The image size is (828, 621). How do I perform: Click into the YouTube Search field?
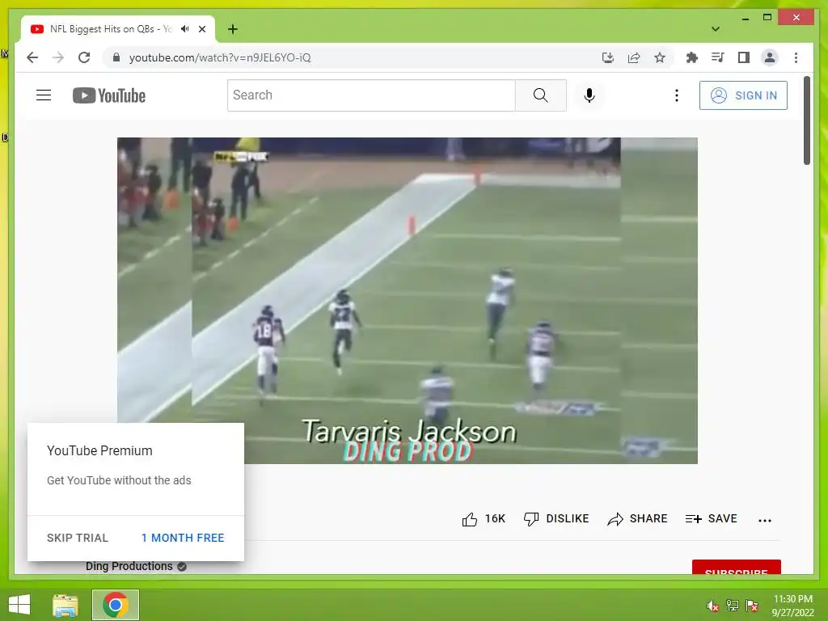(371, 95)
